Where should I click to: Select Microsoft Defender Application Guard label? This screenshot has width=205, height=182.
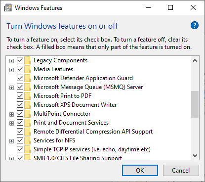pyautogui.click(x=83, y=78)
